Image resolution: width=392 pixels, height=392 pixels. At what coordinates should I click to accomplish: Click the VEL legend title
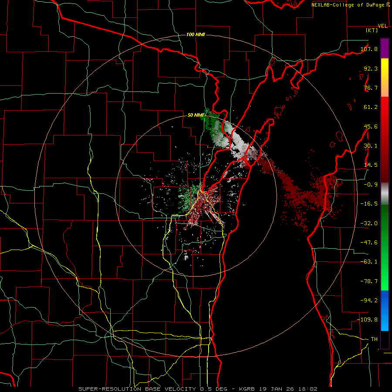pos(383,26)
